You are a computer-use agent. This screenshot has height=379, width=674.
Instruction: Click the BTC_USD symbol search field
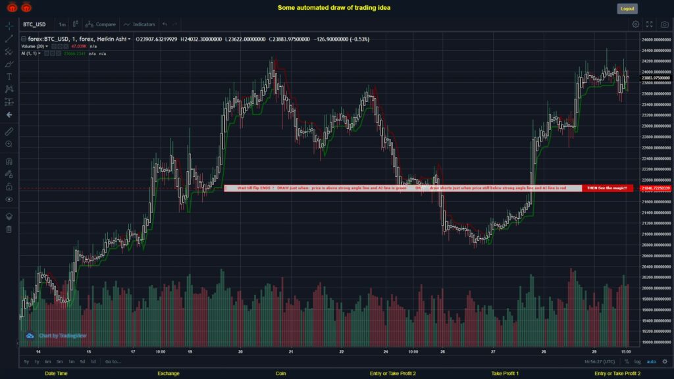point(34,24)
